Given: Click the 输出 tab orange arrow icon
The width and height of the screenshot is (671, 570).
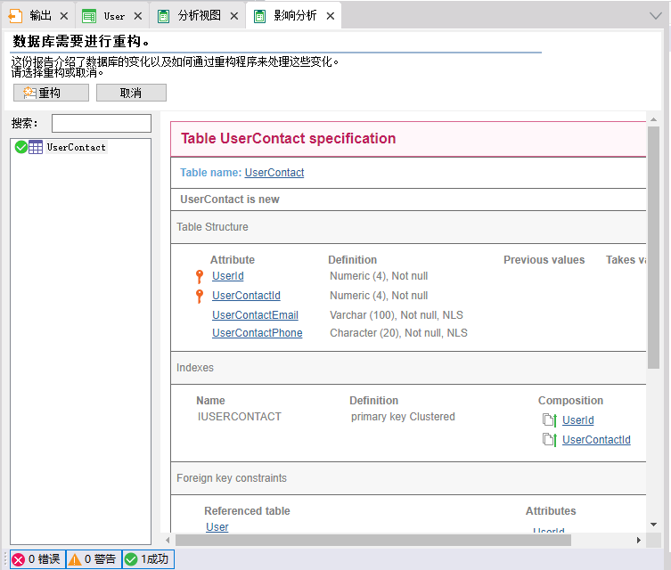Looking at the screenshot, I should coord(15,16).
